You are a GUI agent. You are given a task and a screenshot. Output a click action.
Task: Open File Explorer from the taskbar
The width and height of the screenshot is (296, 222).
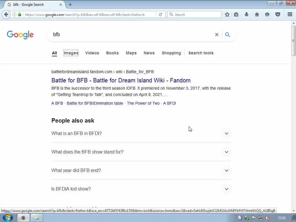click(x=37, y=218)
